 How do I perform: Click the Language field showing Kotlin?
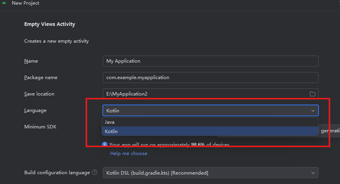click(203, 111)
